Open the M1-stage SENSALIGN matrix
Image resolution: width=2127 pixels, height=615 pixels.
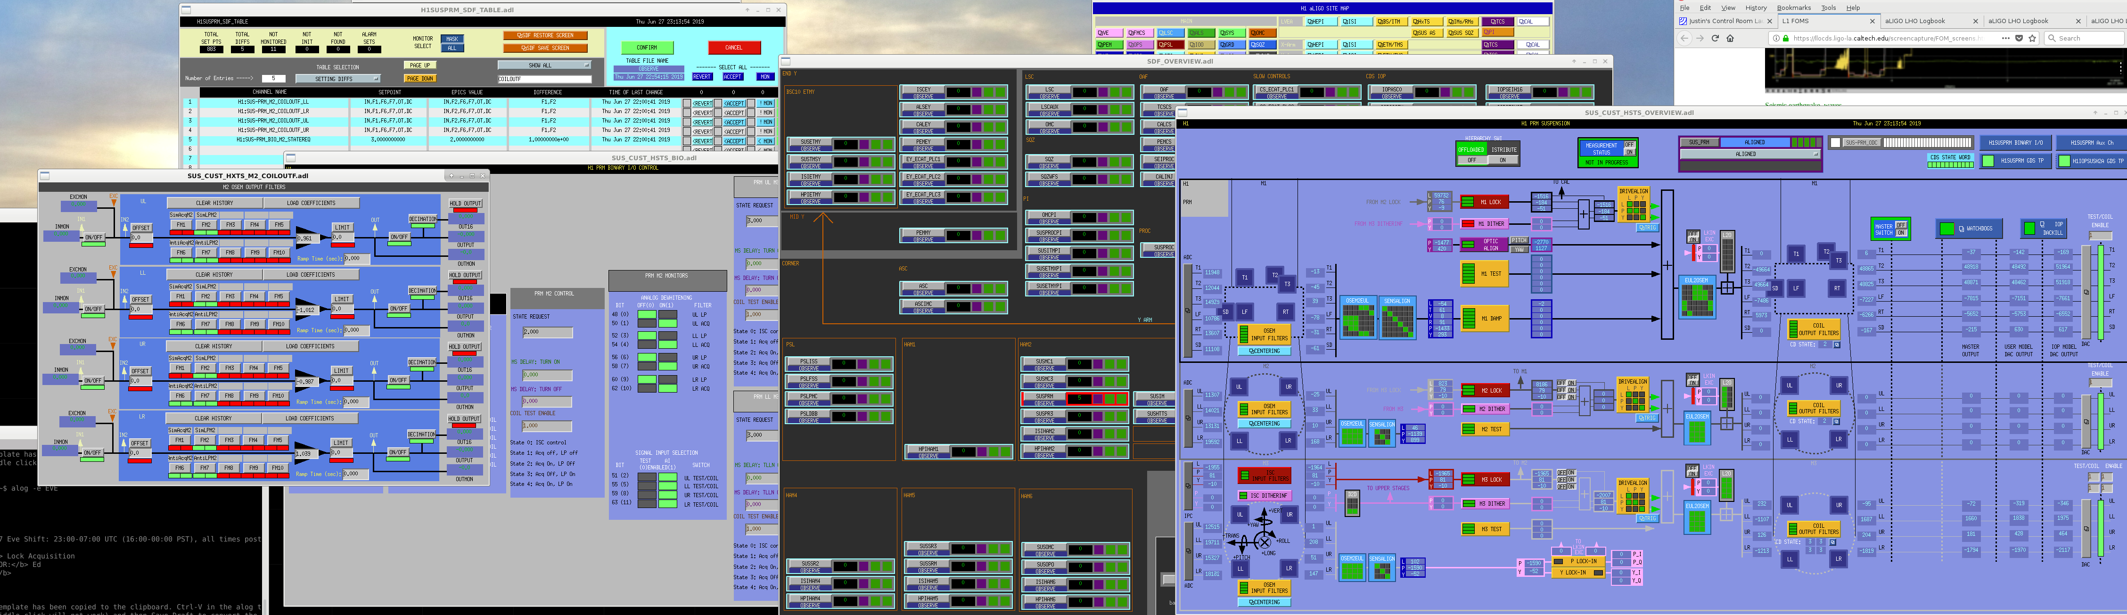coord(1397,318)
